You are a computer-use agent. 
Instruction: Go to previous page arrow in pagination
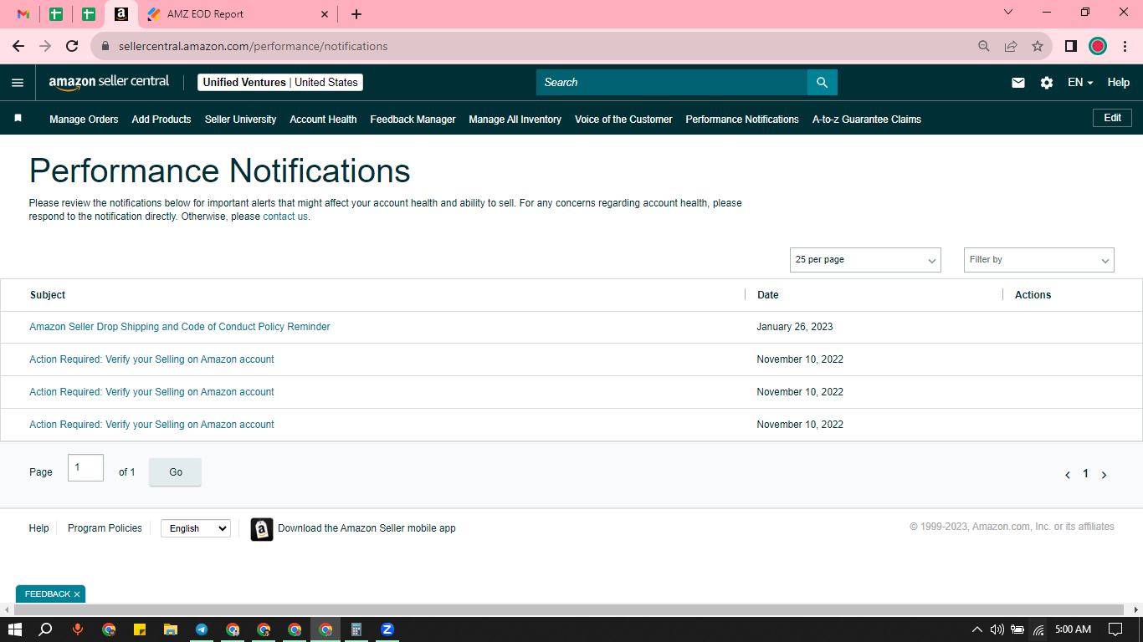1068,475
